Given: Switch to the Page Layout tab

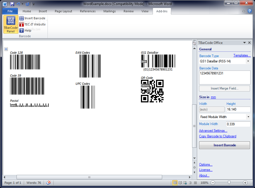Looking at the screenshot, I should click(x=63, y=11).
